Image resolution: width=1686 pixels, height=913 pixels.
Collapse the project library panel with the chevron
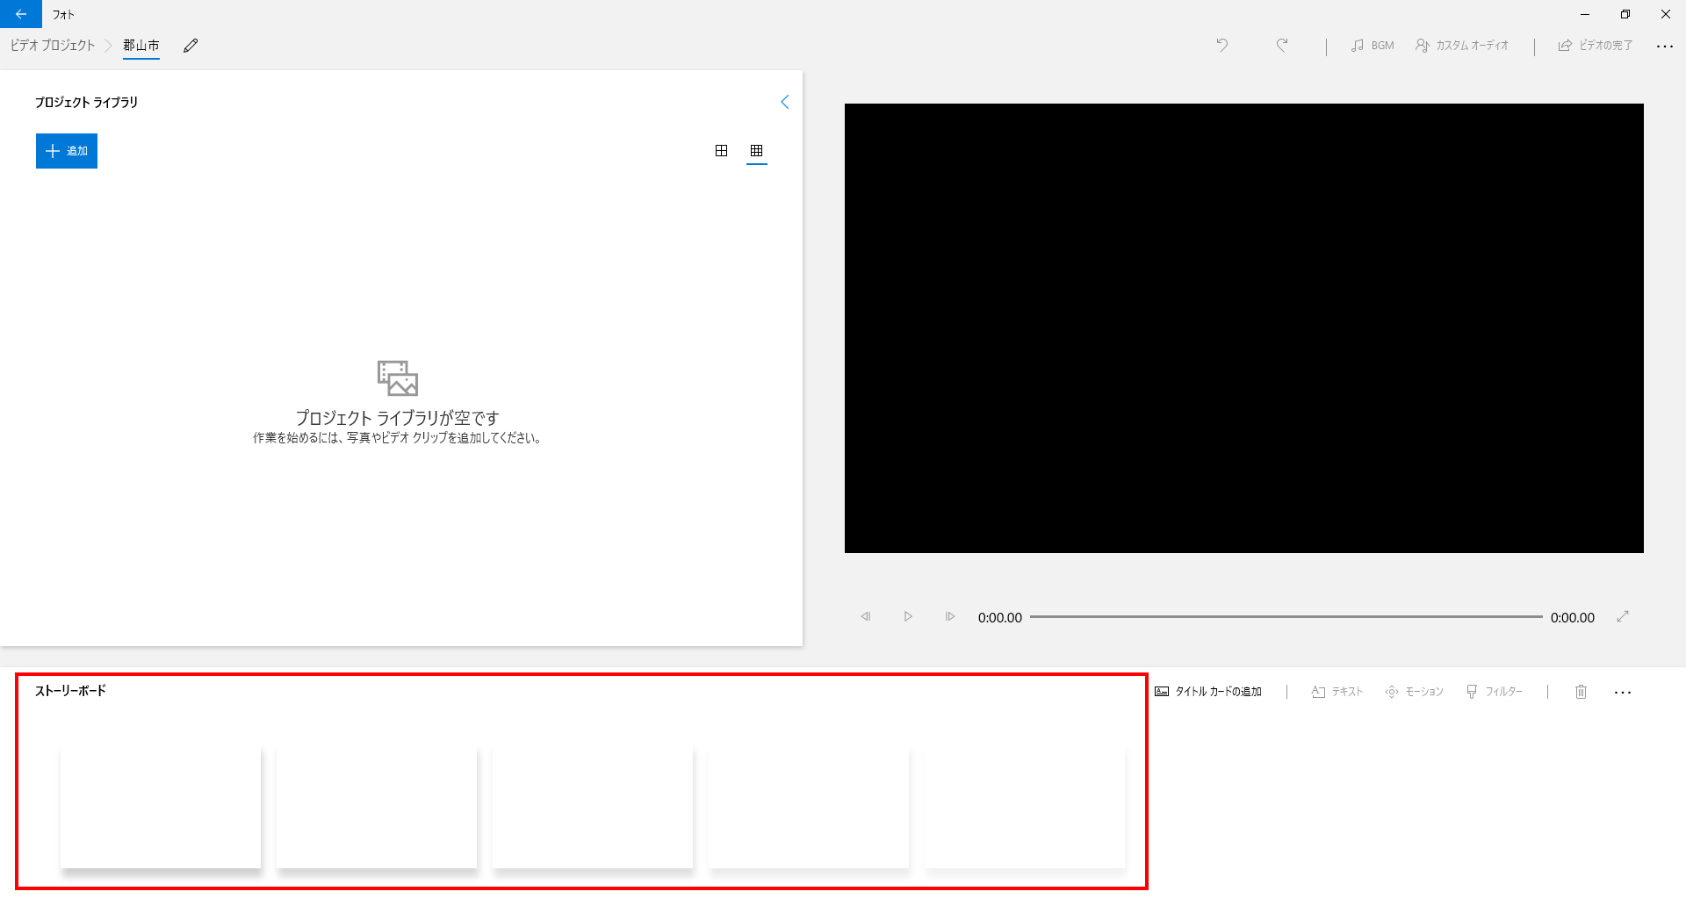point(784,102)
